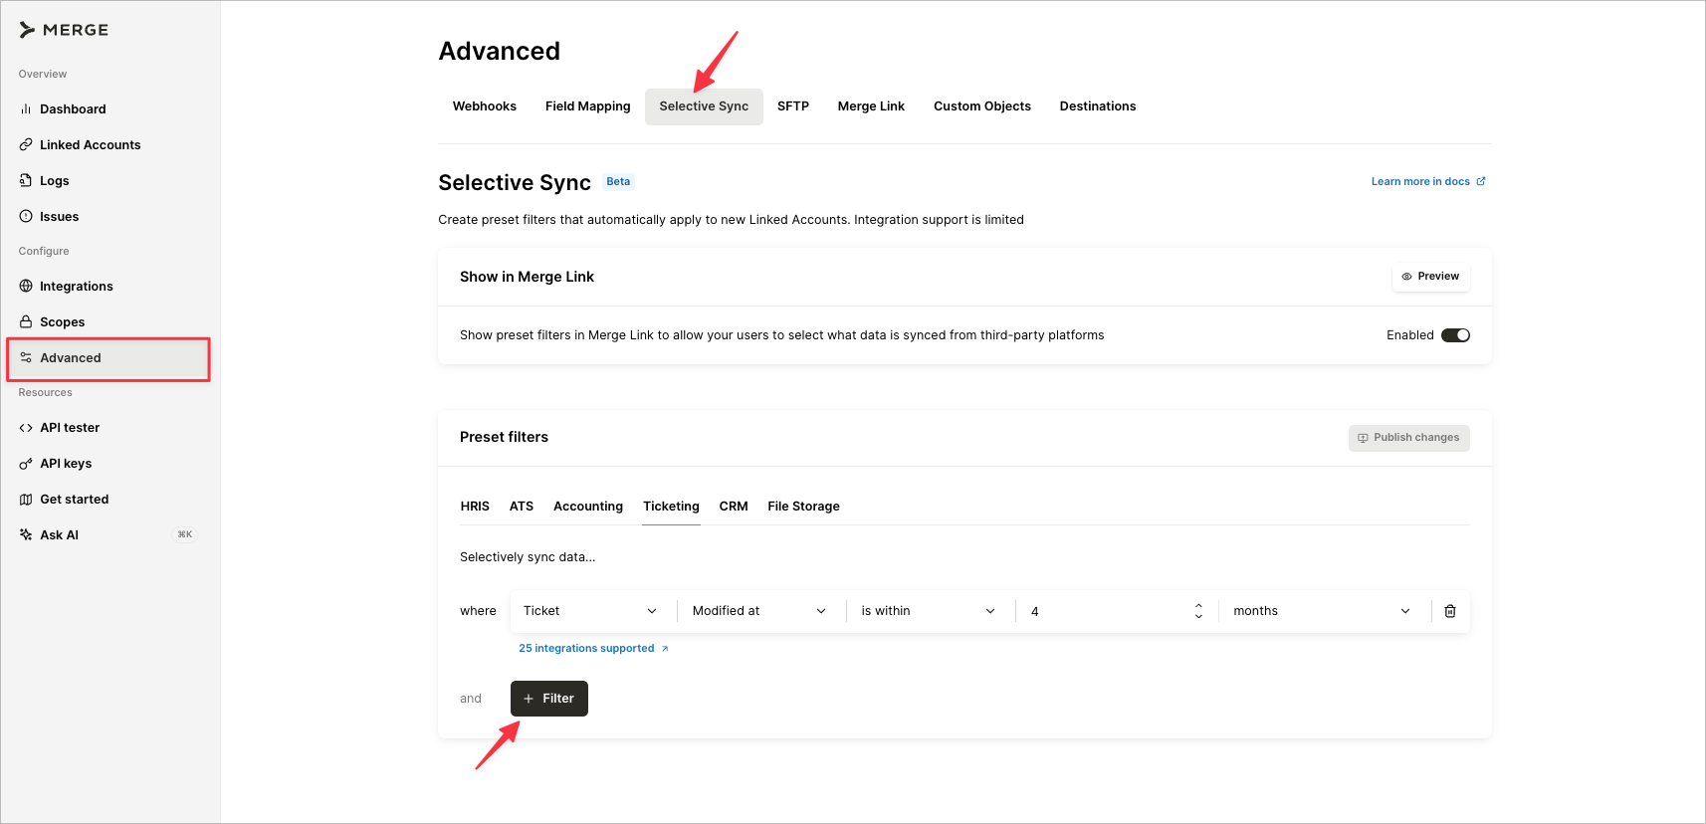Open 25 integrations supported link

coord(593,649)
